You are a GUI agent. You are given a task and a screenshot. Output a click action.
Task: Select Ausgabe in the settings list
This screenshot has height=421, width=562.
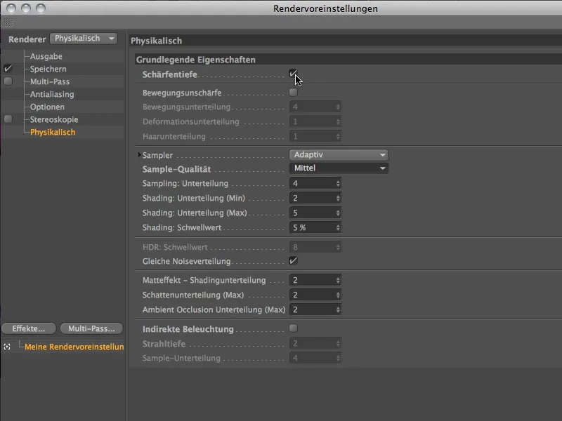coord(46,56)
